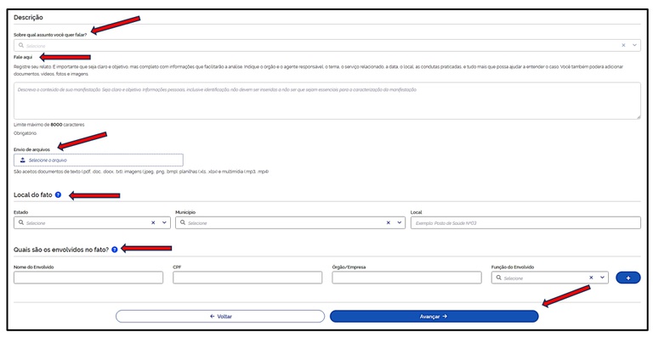This screenshot has width=653, height=337.
Task: Click the Obrigatório note under textarea
Action: (x=25, y=133)
